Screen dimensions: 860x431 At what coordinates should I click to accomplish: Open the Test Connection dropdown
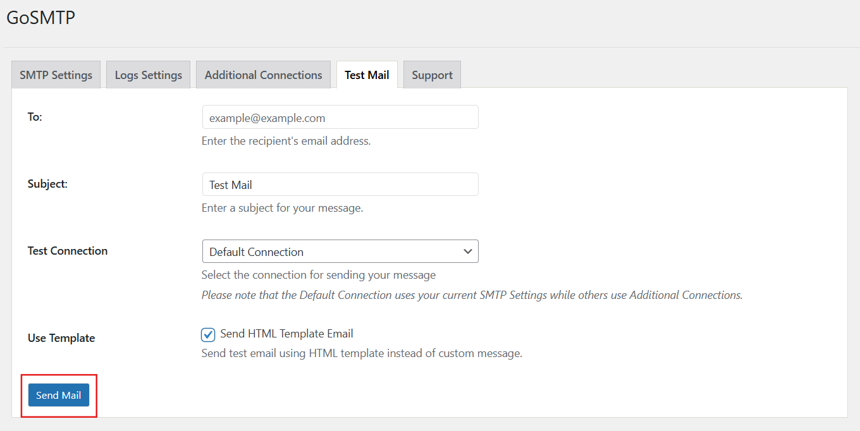pos(340,251)
